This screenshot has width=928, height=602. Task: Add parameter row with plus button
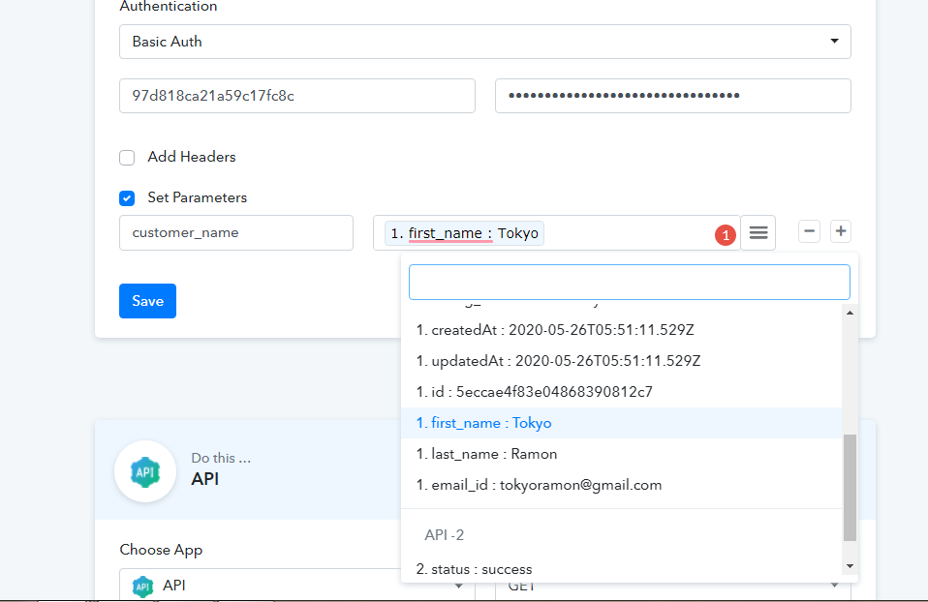click(x=841, y=231)
